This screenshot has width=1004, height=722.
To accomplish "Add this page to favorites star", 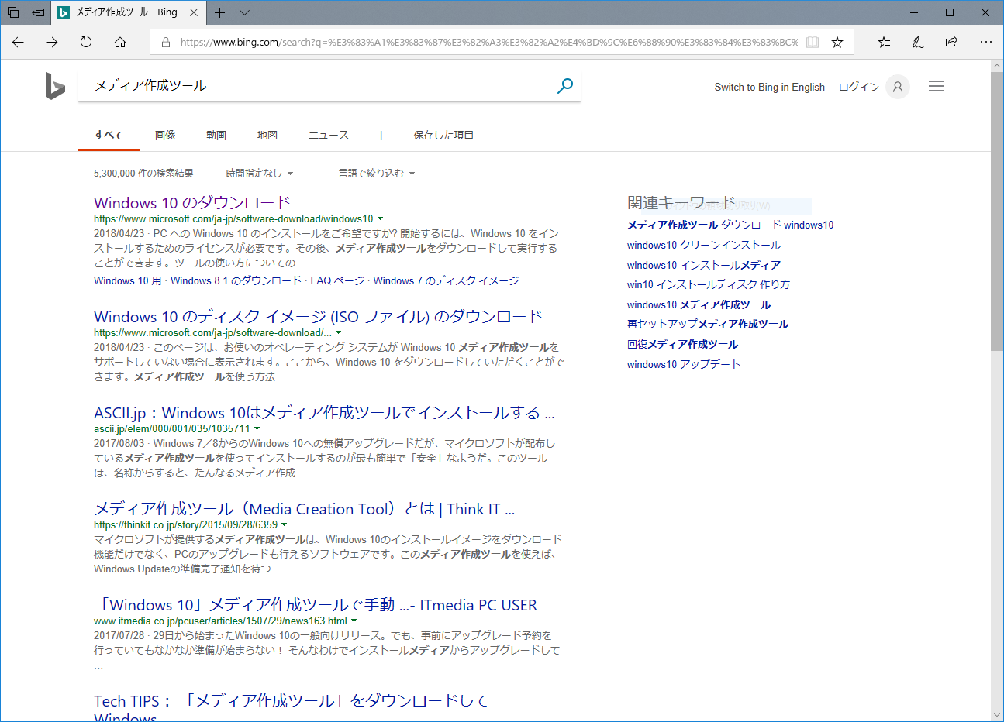I will pyautogui.click(x=837, y=42).
